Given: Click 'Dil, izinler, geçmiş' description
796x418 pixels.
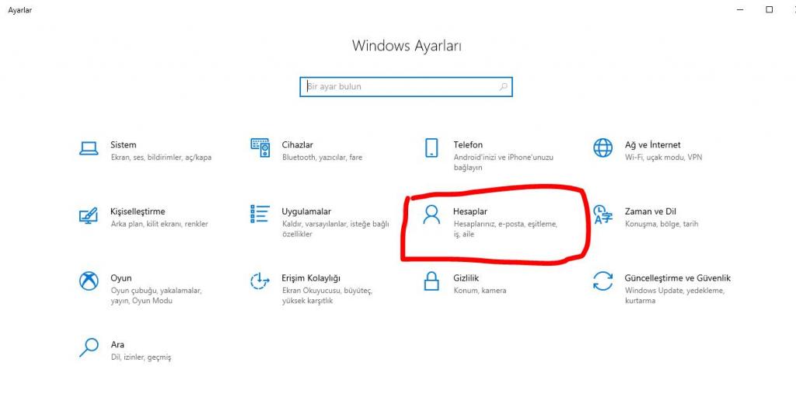Looking at the screenshot, I should pyautogui.click(x=141, y=357).
